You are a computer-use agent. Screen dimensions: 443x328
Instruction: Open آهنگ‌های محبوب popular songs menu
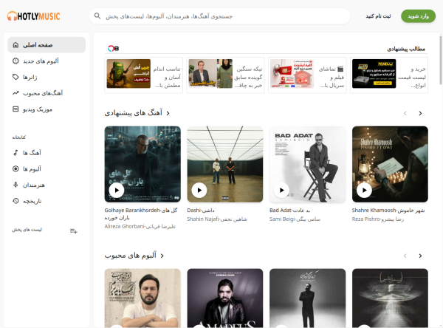[x=47, y=93]
